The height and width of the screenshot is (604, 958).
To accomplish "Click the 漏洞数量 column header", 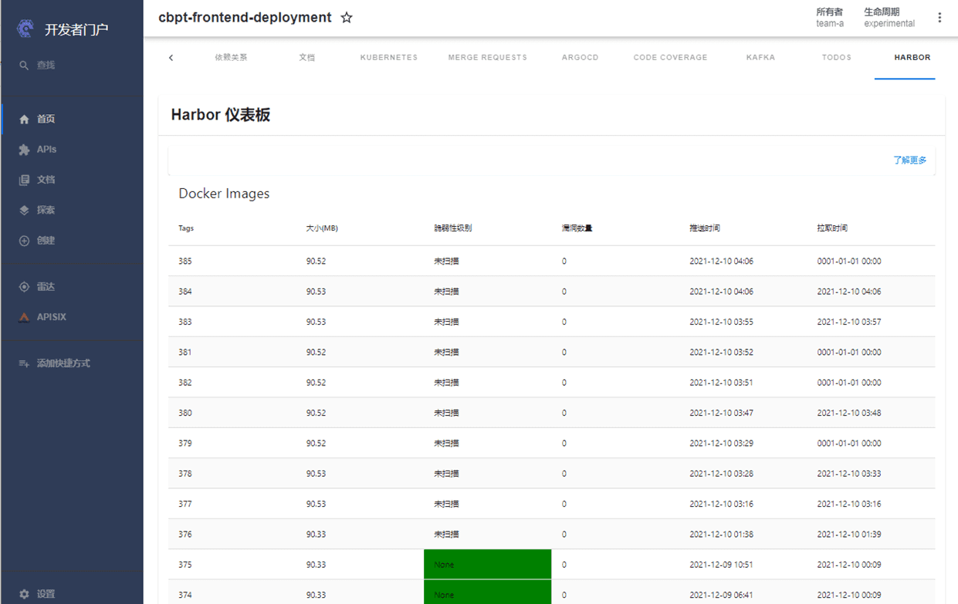I will coord(577,228).
